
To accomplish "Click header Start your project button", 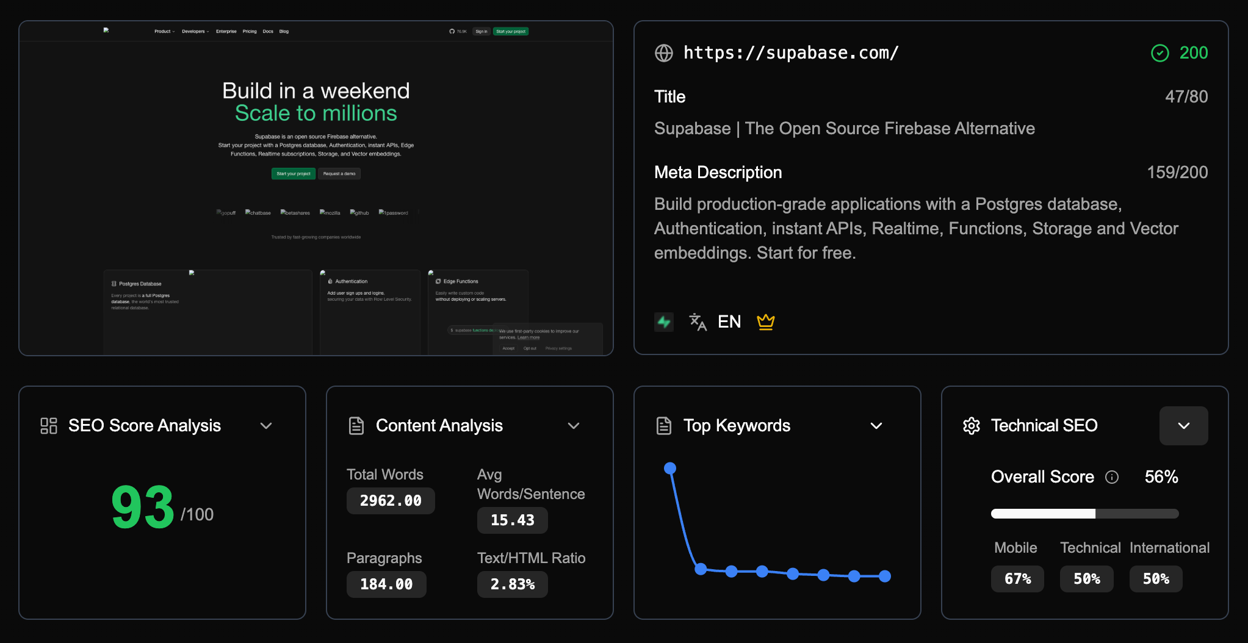I will click(511, 31).
